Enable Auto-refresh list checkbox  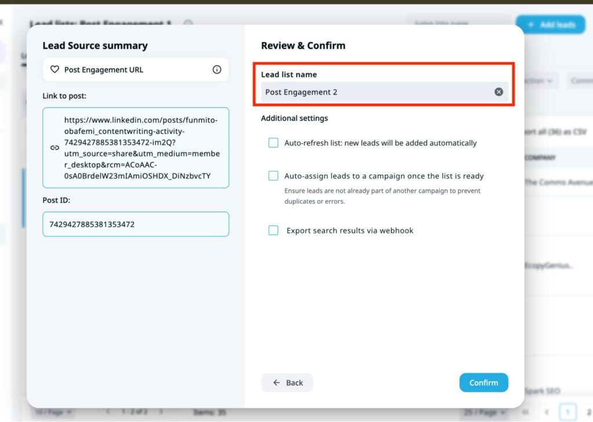273,143
